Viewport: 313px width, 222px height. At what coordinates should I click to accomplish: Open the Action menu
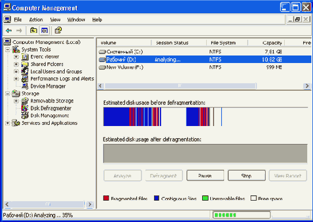(x=36, y=20)
